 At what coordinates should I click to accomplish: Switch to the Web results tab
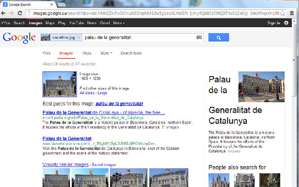(x=47, y=53)
